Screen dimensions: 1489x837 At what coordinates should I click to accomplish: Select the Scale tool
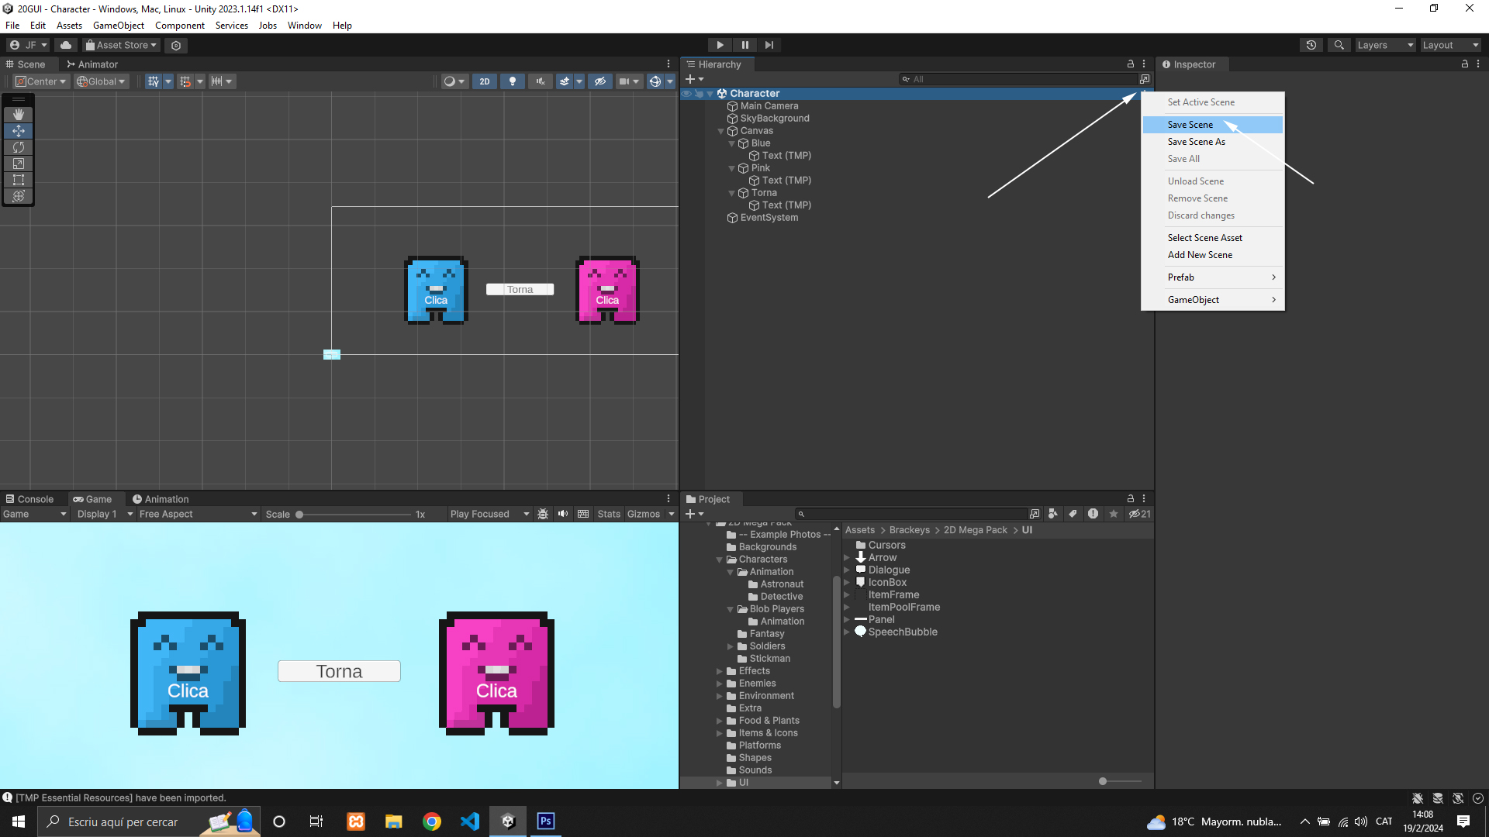pyautogui.click(x=19, y=164)
